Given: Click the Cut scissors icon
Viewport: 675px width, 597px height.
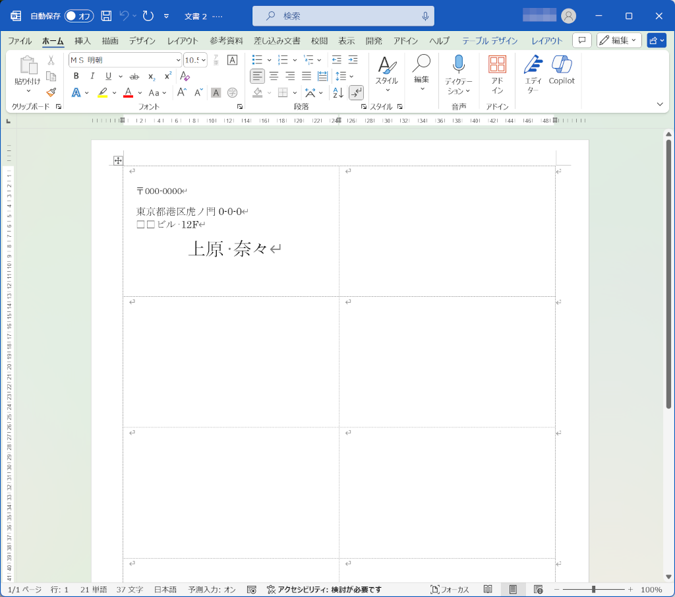Looking at the screenshot, I should pos(51,60).
